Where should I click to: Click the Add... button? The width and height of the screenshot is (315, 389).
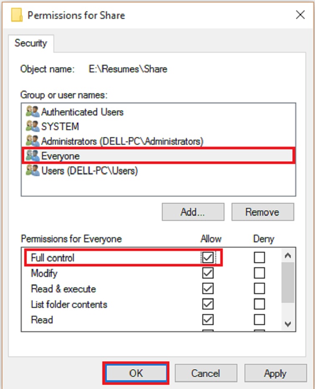(x=193, y=212)
